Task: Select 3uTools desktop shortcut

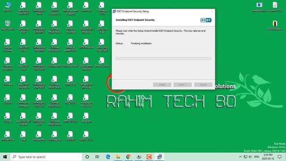Action: click(x=8, y=99)
